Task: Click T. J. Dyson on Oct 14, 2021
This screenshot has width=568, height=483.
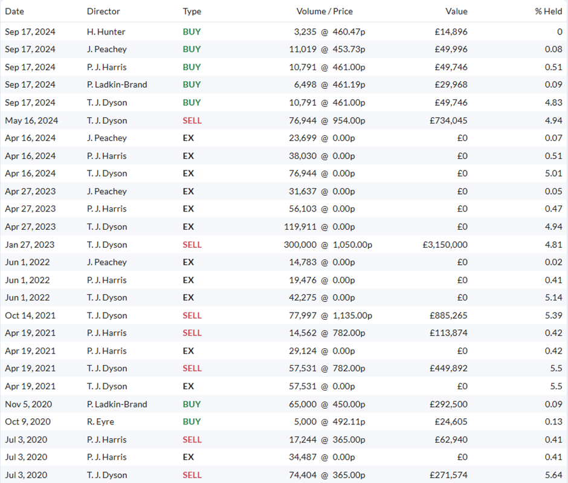Action: [107, 316]
